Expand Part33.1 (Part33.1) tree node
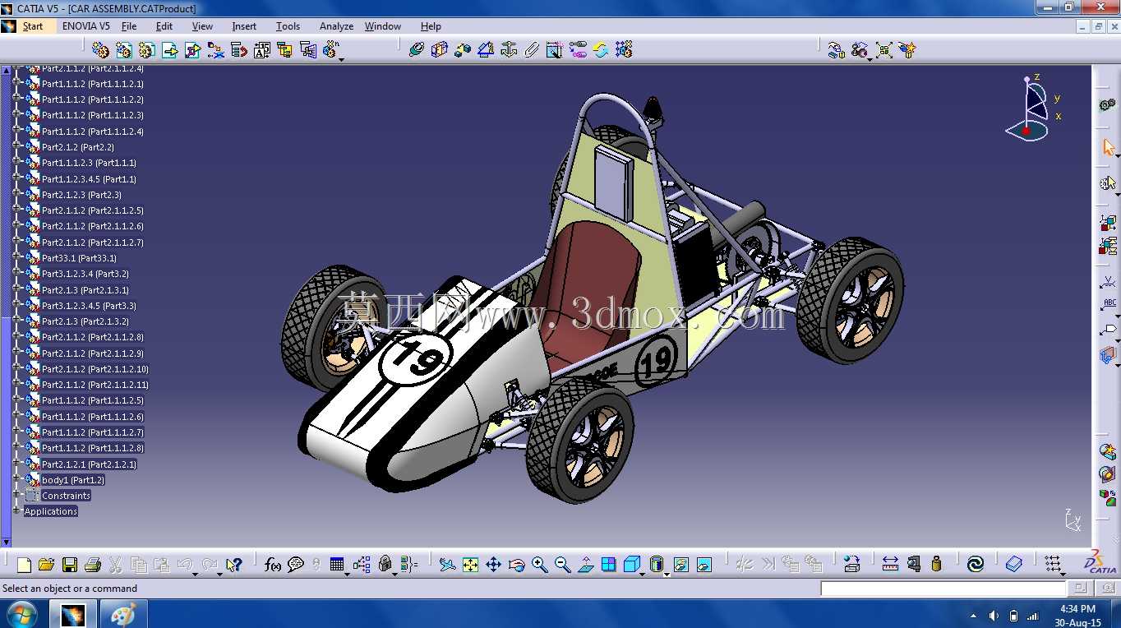The width and height of the screenshot is (1121, 628). coord(16,257)
